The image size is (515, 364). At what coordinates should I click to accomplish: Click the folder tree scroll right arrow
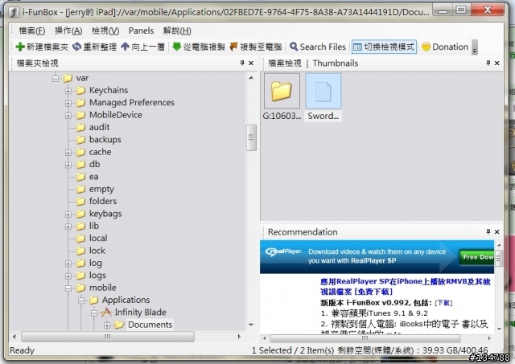[x=239, y=337]
